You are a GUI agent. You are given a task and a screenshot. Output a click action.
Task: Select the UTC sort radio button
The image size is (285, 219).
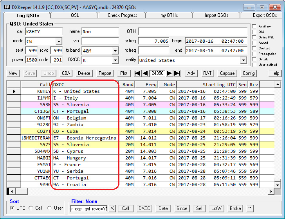click(12, 208)
